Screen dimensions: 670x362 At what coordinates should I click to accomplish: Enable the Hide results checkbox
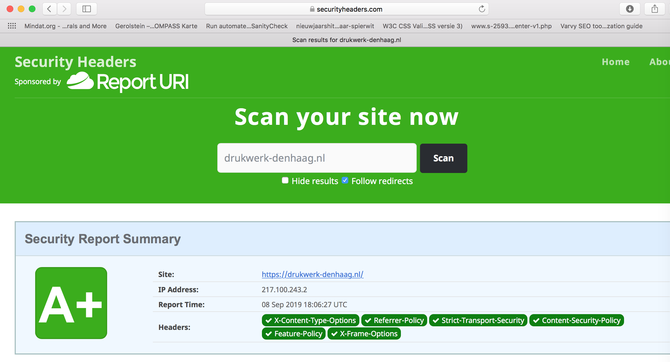pos(285,180)
